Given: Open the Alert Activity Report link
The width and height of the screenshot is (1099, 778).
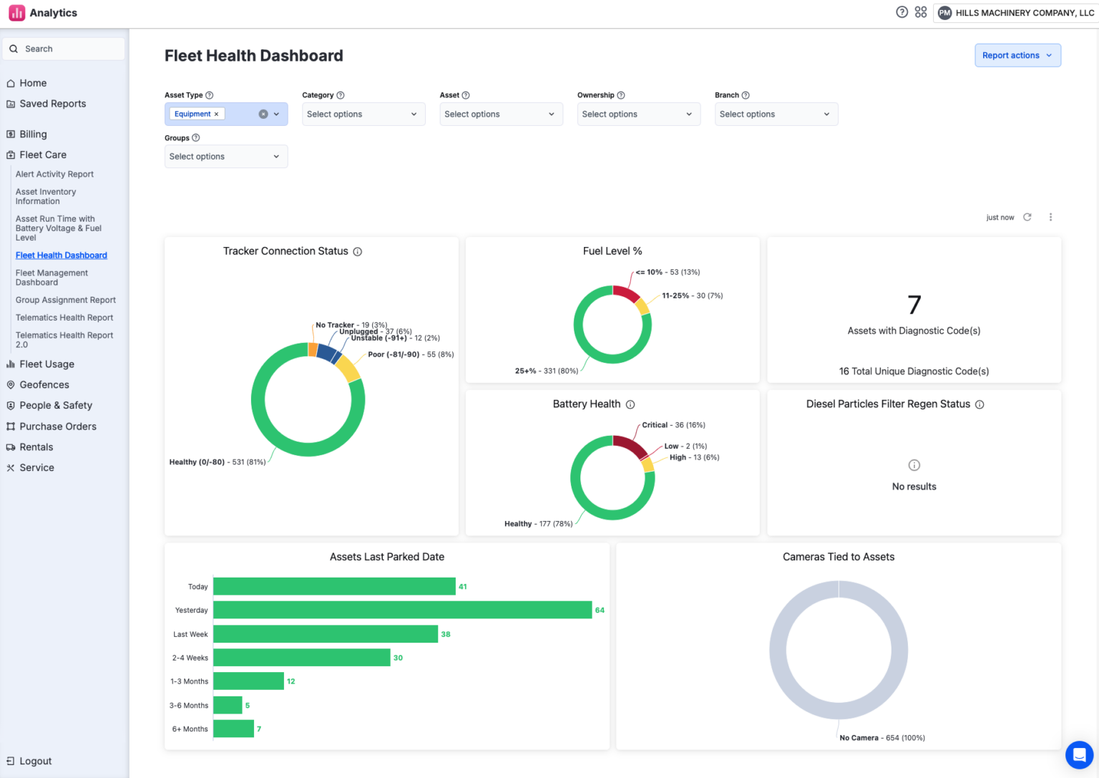Looking at the screenshot, I should [x=54, y=174].
